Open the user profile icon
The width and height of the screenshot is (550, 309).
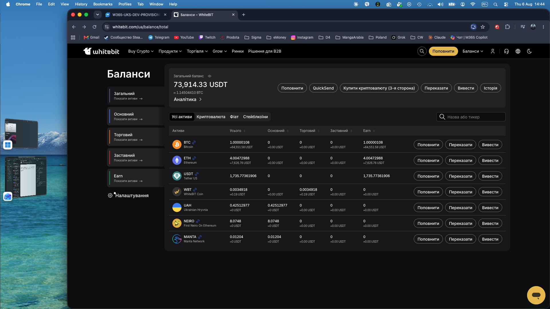point(493,51)
